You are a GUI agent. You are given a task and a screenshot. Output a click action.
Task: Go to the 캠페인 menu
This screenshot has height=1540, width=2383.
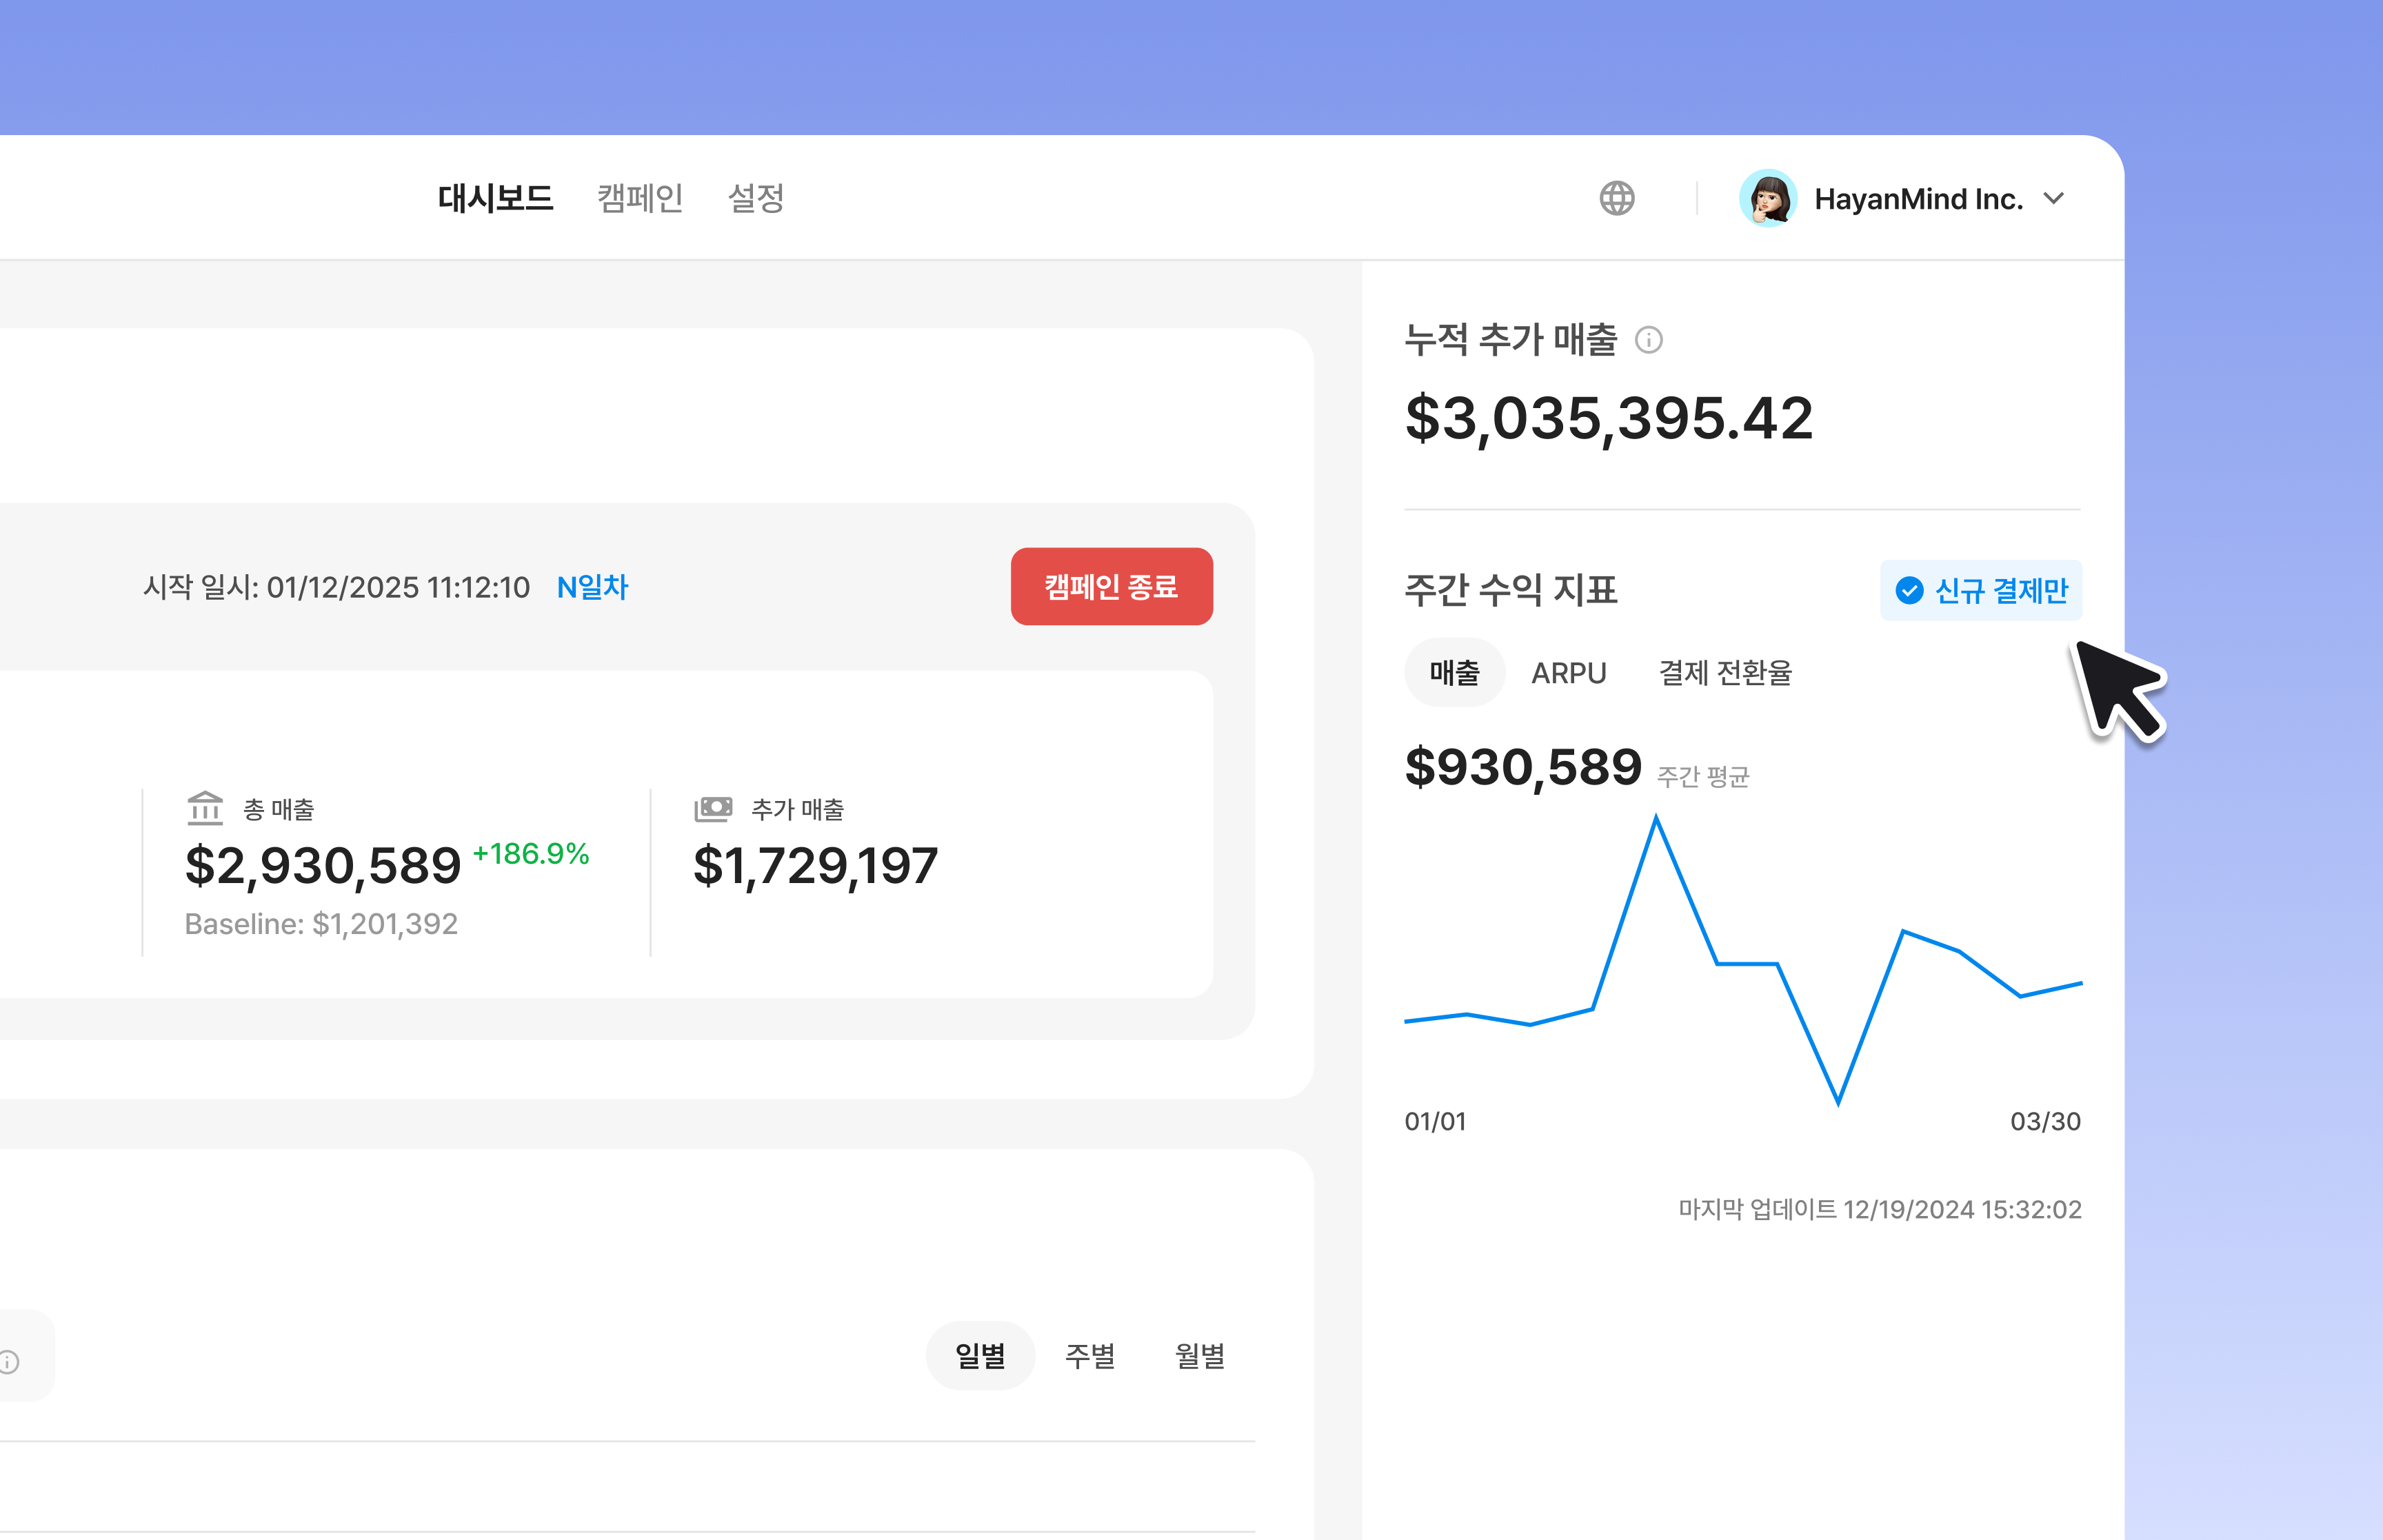pos(640,198)
